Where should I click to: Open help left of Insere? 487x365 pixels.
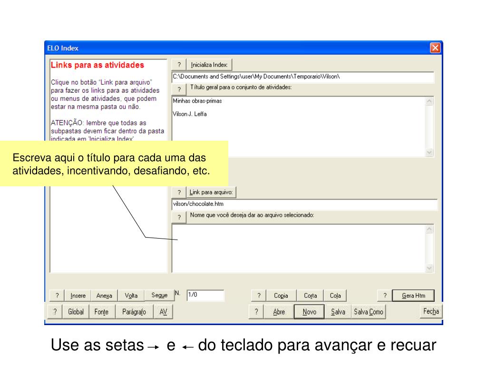(x=57, y=296)
